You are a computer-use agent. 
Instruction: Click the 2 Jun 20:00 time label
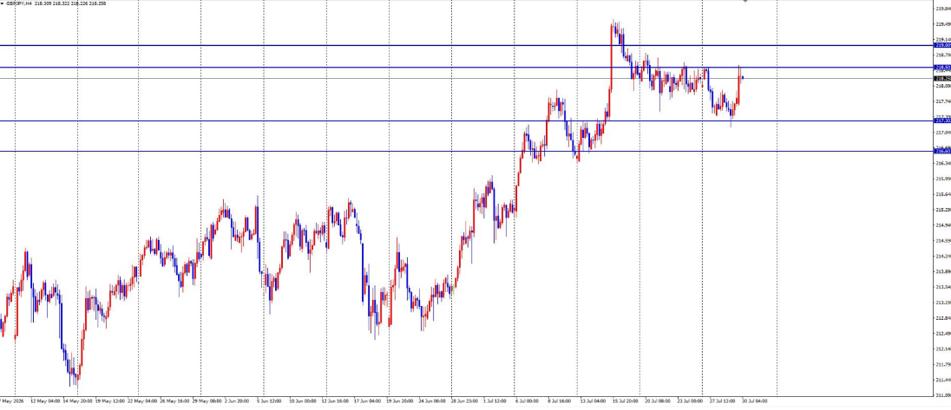[x=239, y=401]
